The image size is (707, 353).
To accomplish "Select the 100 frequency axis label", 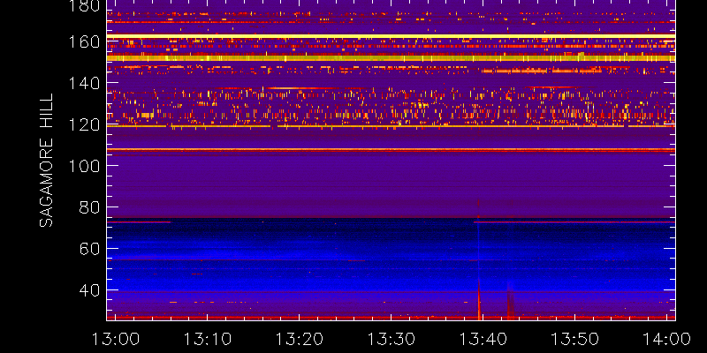I will pyautogui.click(x=84, y=166).
